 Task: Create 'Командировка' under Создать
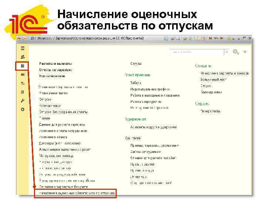click(211, 92)
